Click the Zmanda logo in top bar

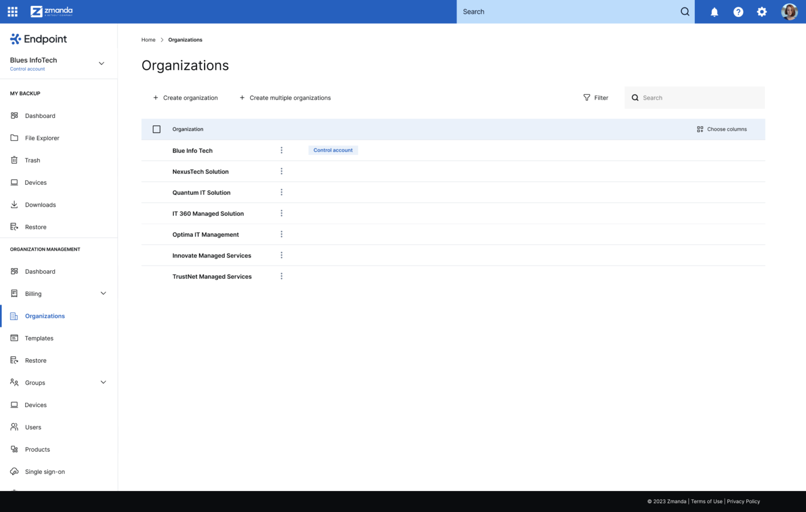(x=51, y=12)
